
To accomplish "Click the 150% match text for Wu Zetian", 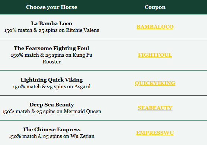I will [23, 136].
